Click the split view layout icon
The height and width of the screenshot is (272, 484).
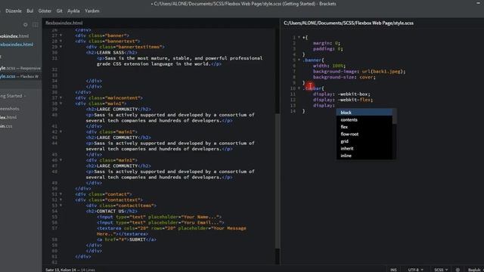(x=36, y=25)
